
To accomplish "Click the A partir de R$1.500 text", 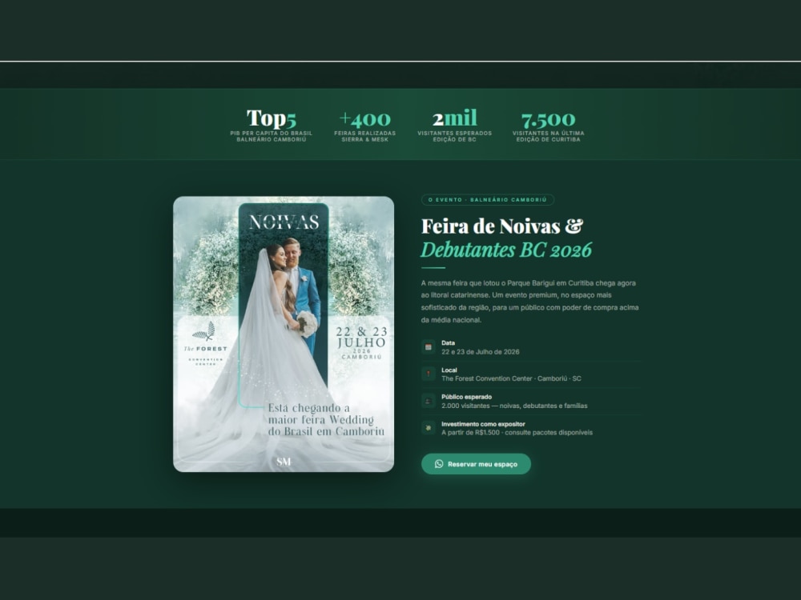I will click(517, 433).
